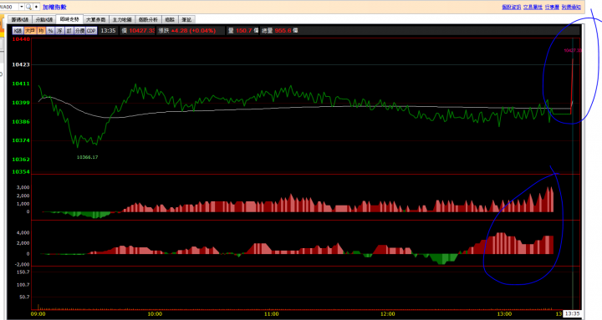The height and width of the screenshot is (320, 602).
Task: Open the tab left of 筆記
Action: (170, 19)
